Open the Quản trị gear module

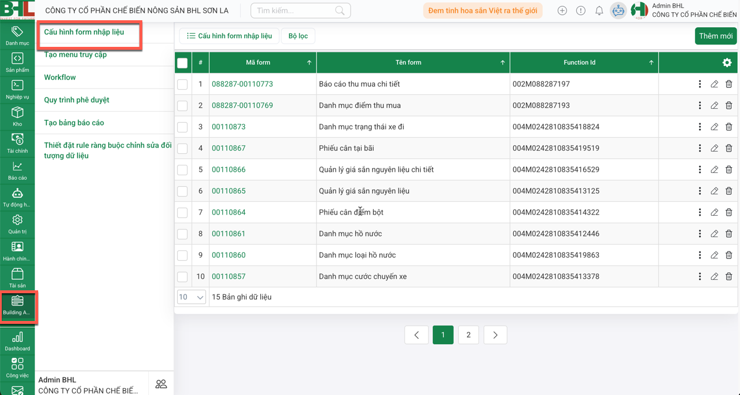(x=17, y=224)
